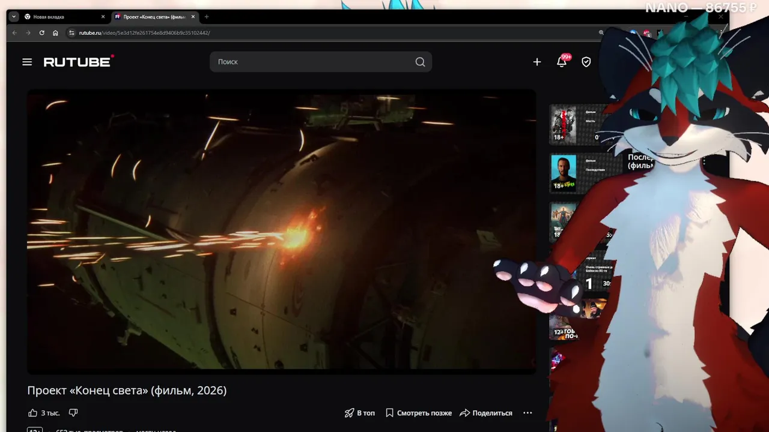Open the tab search dropdown
The image size is (769, 432).
(14, 17)
